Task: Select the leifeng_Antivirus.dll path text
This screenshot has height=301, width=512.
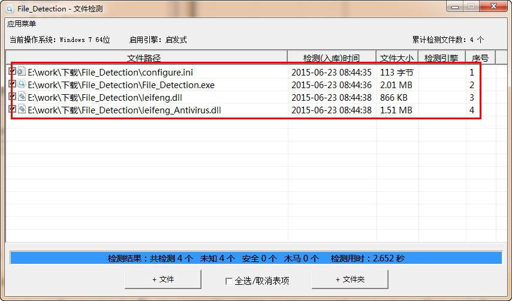Action: (x=125, y=110)
